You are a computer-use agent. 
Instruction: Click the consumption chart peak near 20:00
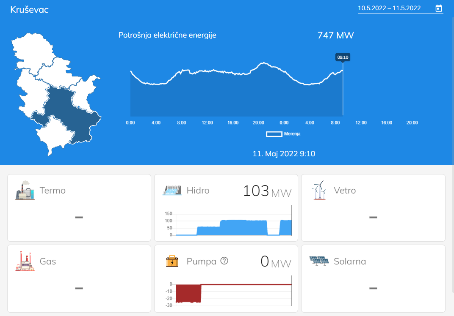[264, 63]
